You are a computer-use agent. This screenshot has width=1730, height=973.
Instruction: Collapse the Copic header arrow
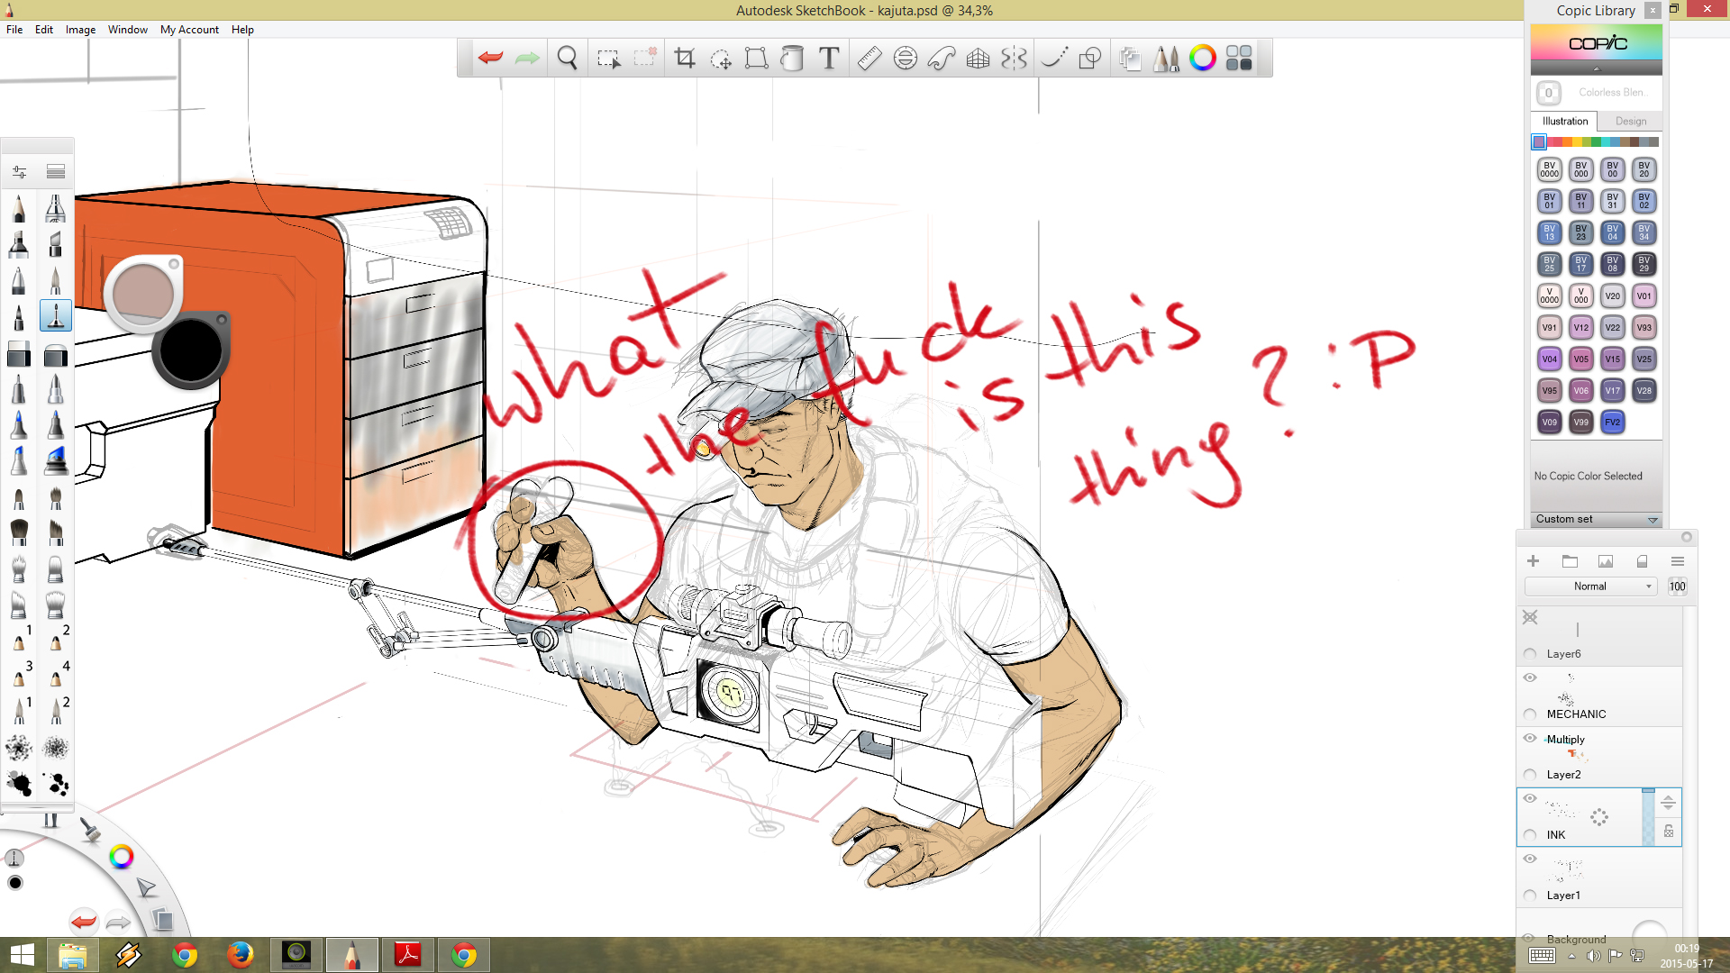coord(1596,68)
